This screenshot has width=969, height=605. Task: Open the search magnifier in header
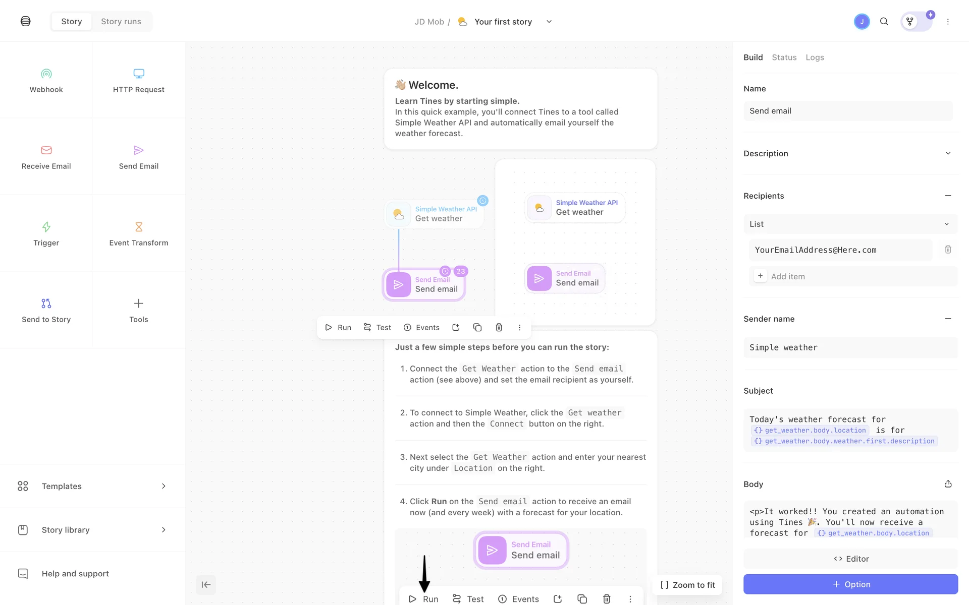pos(884,22)
